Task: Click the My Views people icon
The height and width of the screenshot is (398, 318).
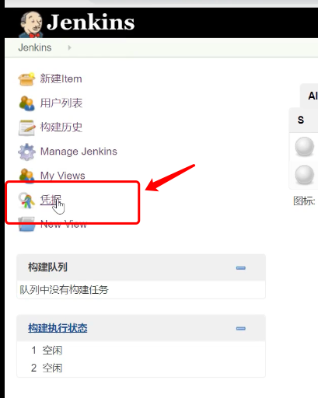Action: point(26,175)
